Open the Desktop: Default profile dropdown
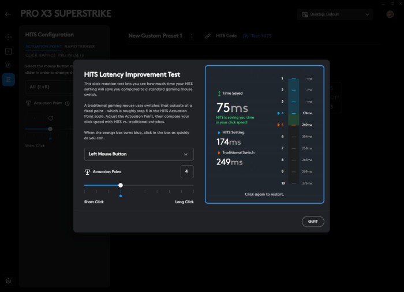Viewport: 404px width, 292px height. (335, 14)
